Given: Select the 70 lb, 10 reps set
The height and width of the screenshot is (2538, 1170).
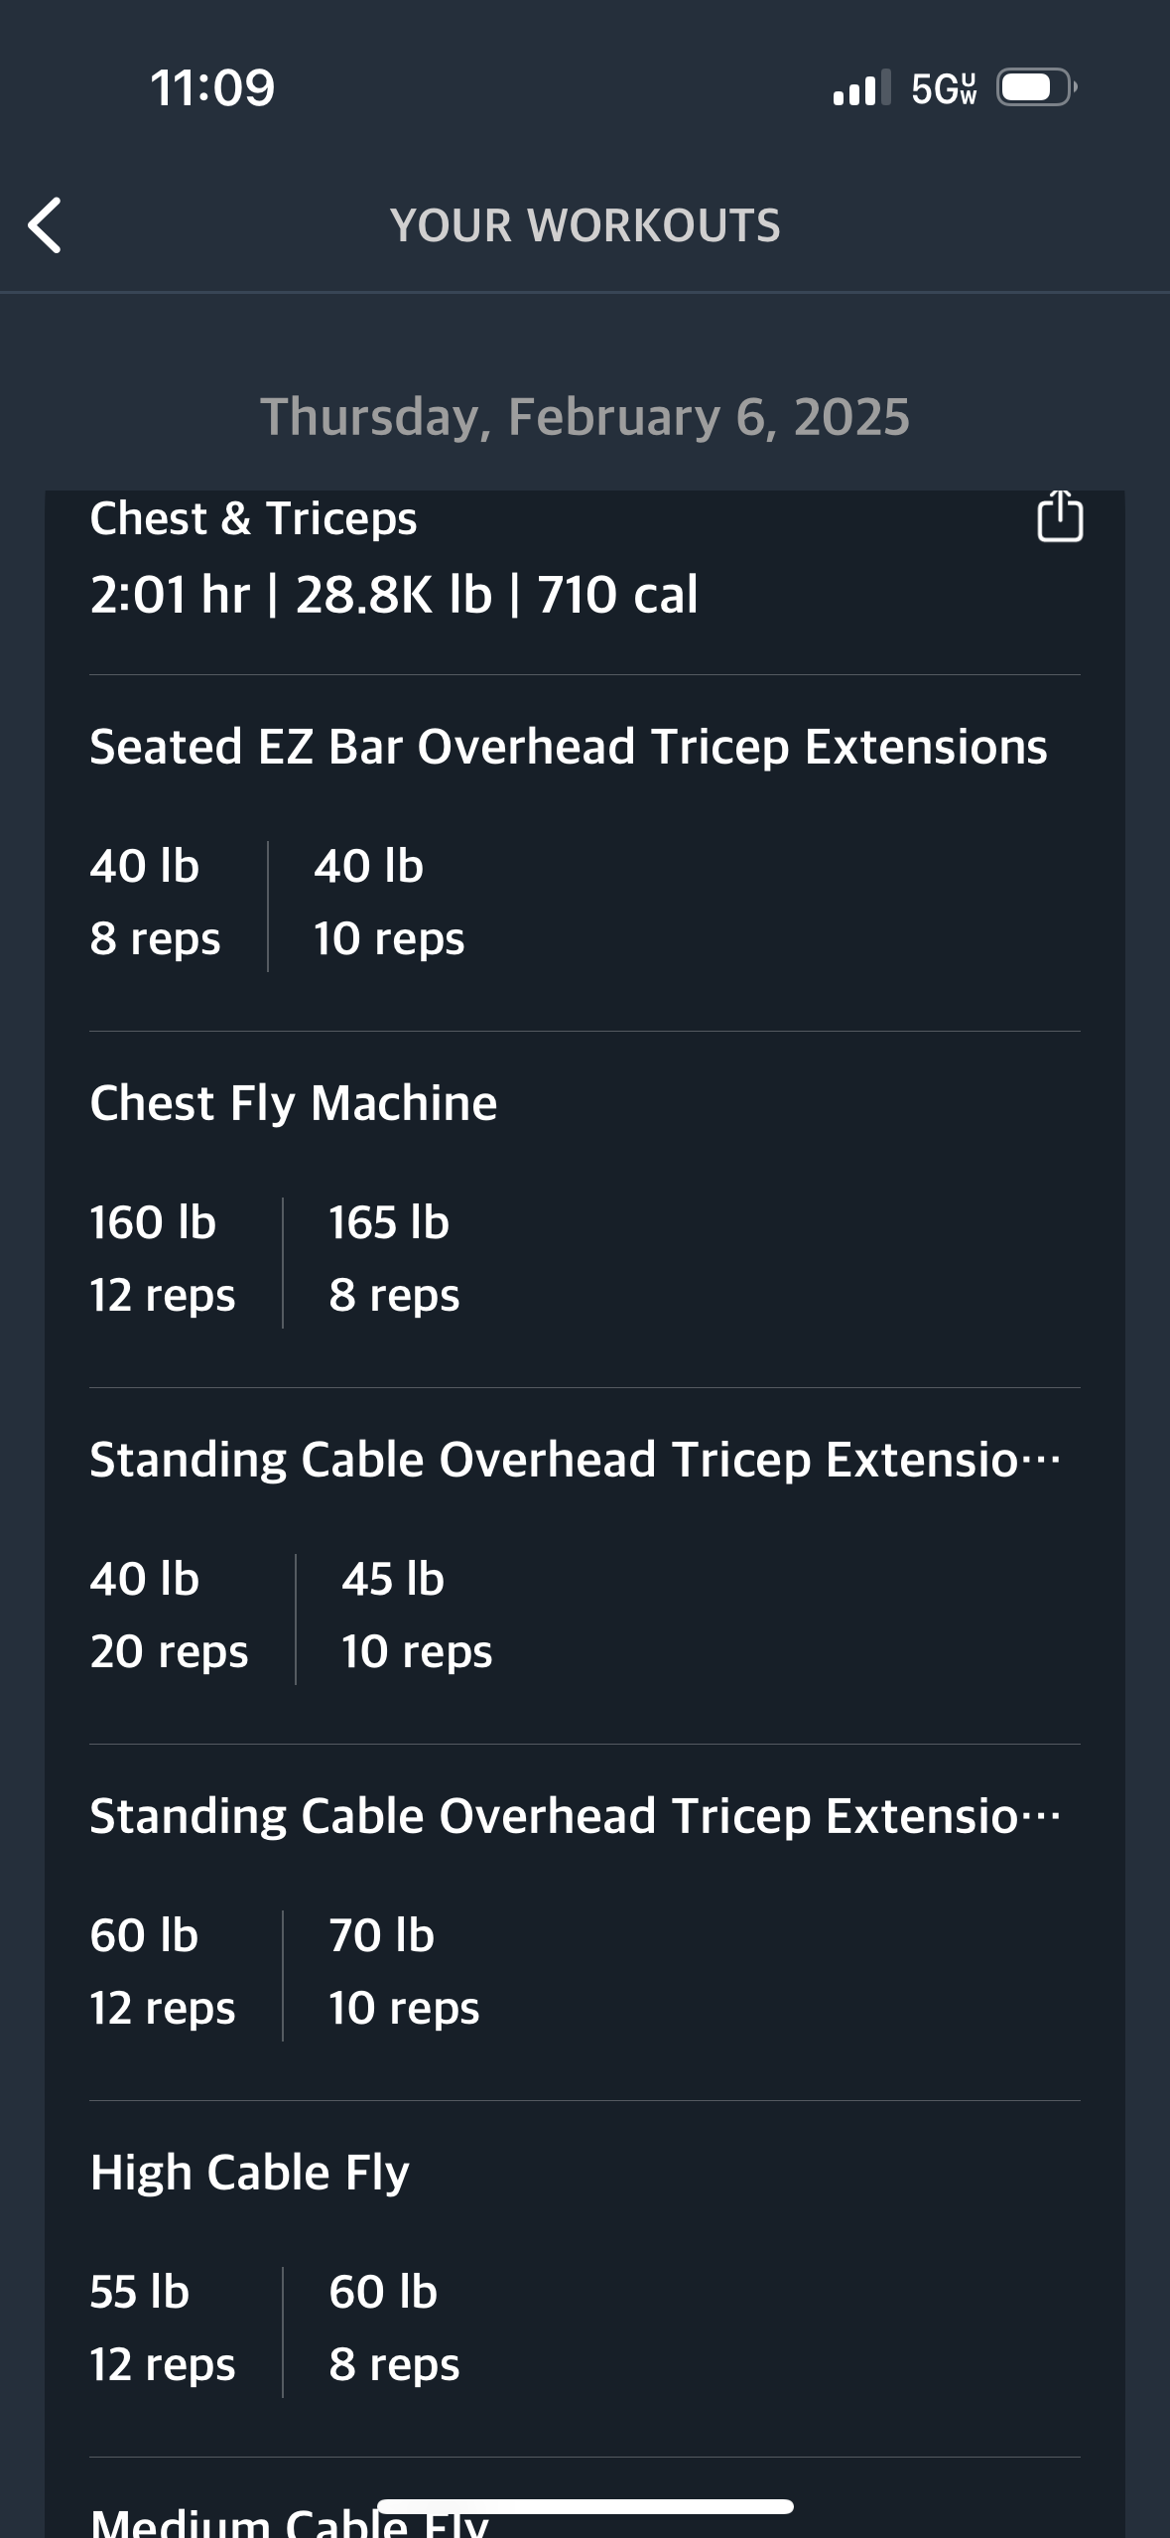Looking at the screenshot, I should [403, 1971].
